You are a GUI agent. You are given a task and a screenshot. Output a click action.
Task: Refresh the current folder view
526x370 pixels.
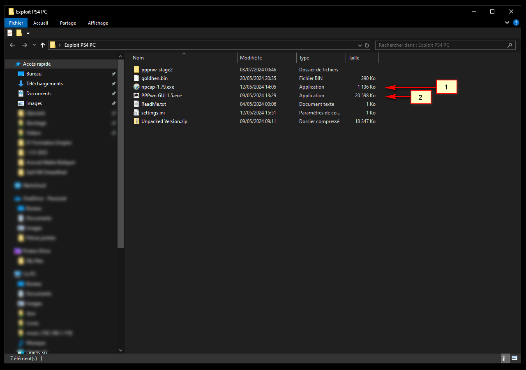(367, 45)
